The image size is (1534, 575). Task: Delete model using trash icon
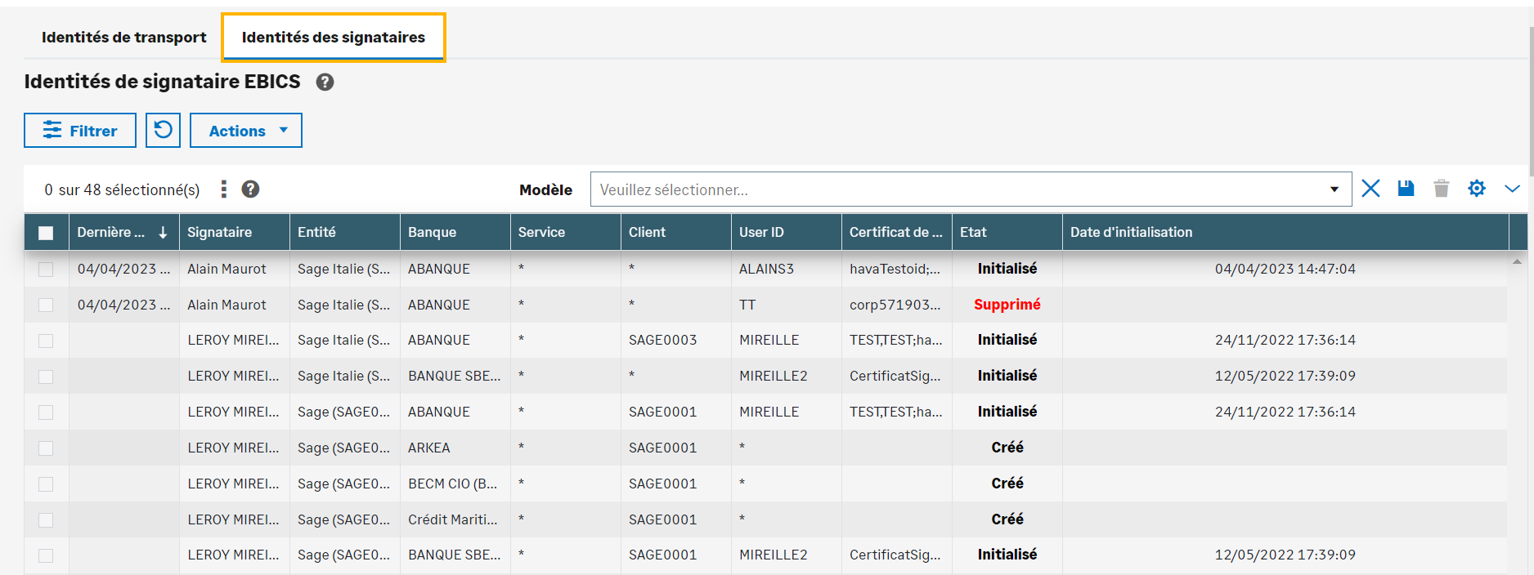[1441, 189]
